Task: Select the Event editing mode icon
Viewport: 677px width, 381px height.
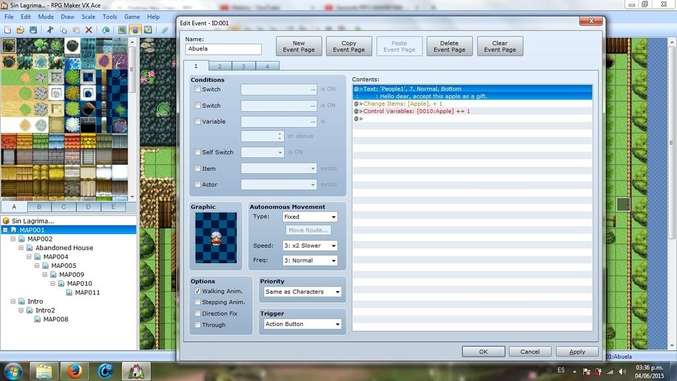Action: click(135, 30)
